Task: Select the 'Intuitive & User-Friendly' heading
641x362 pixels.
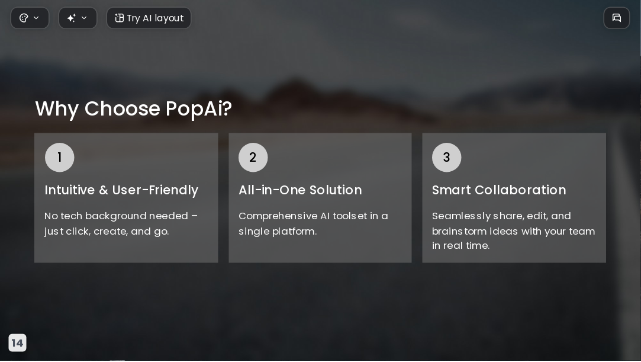Action: pos(121,190)
